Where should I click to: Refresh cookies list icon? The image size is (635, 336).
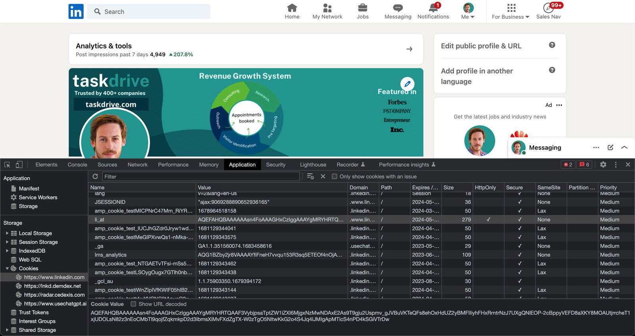click(x=95, y=177)
